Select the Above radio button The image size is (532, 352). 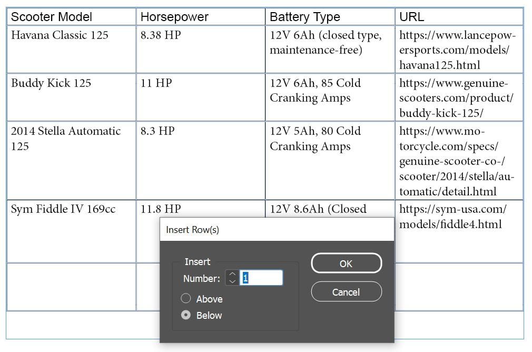(x=186, y=298)
